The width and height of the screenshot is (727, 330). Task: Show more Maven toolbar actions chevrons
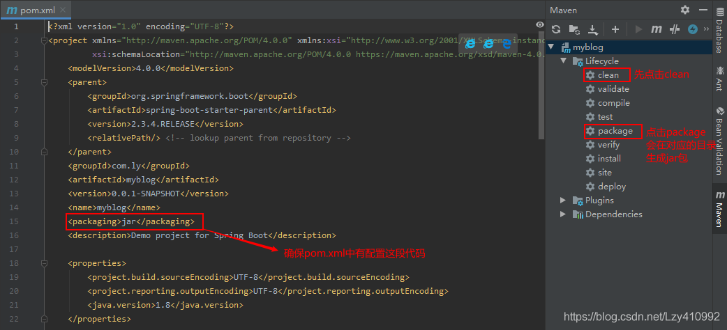click(x=706, y=29)
